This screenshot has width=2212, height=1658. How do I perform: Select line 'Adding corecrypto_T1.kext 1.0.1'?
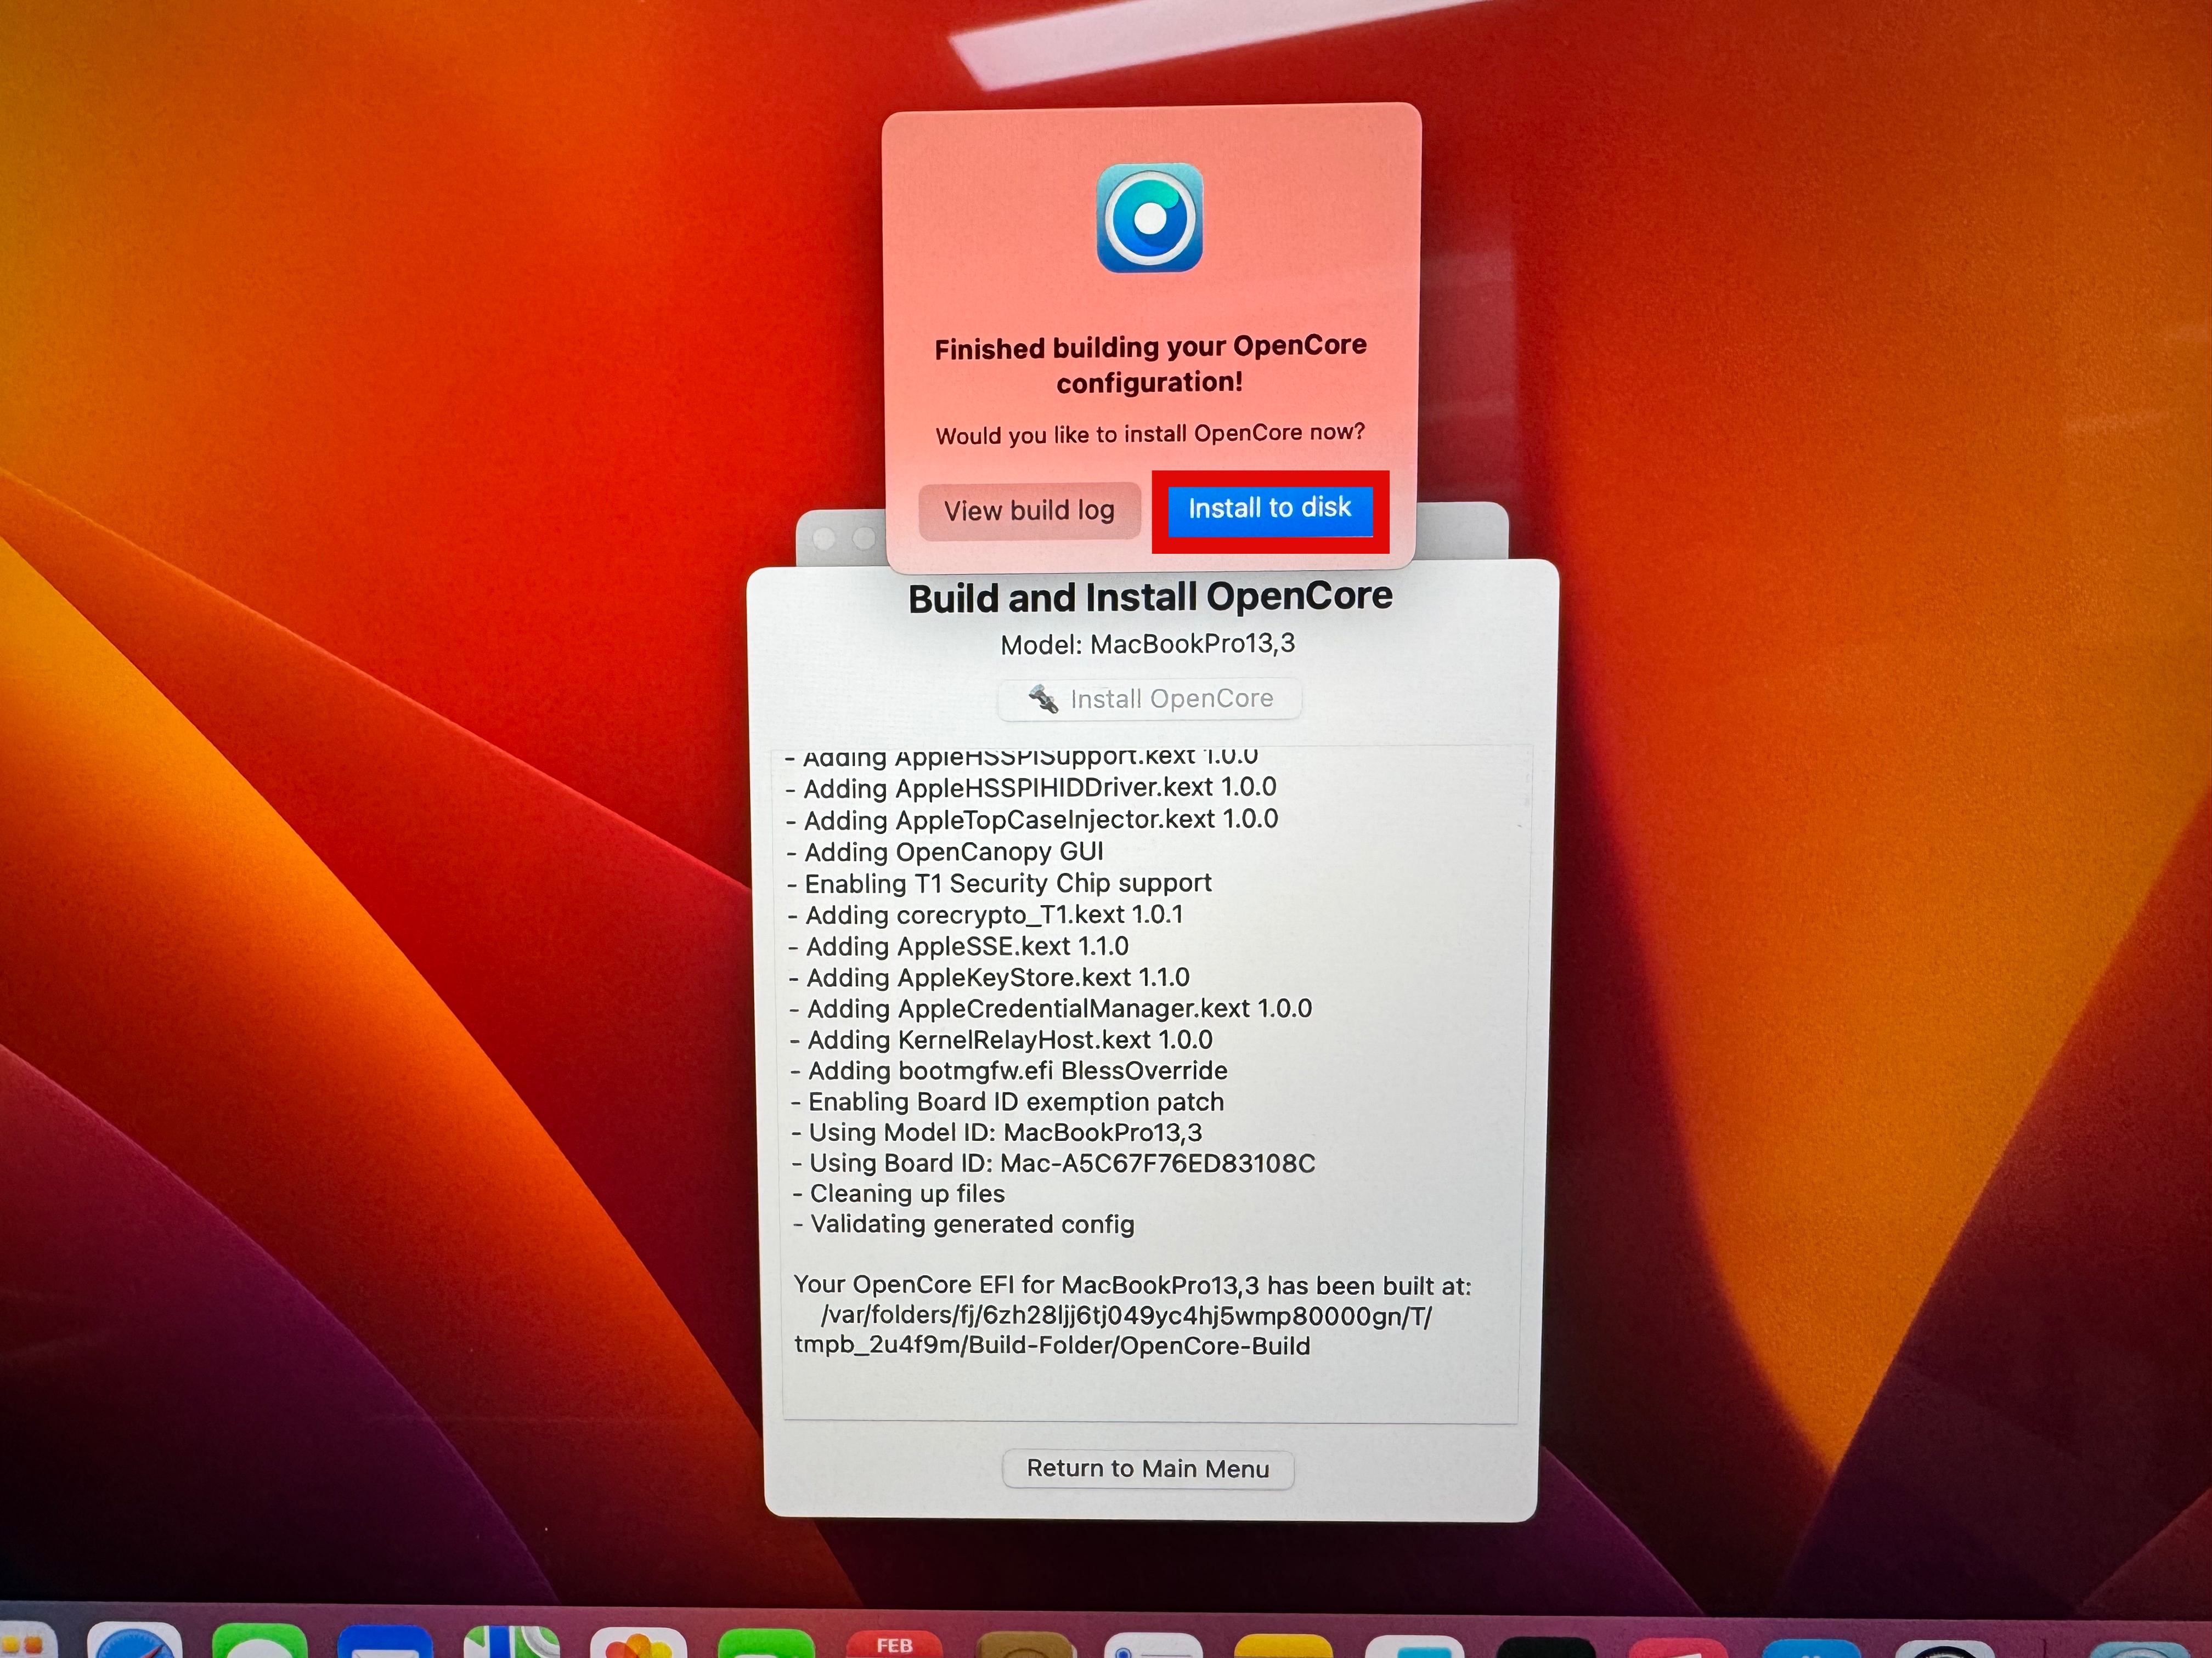coord(986,916)
